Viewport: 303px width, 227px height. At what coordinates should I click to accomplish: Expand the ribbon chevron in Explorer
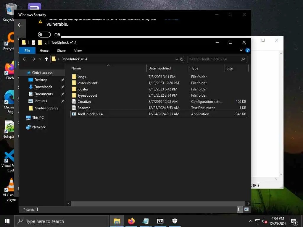[x=241, y=50]
